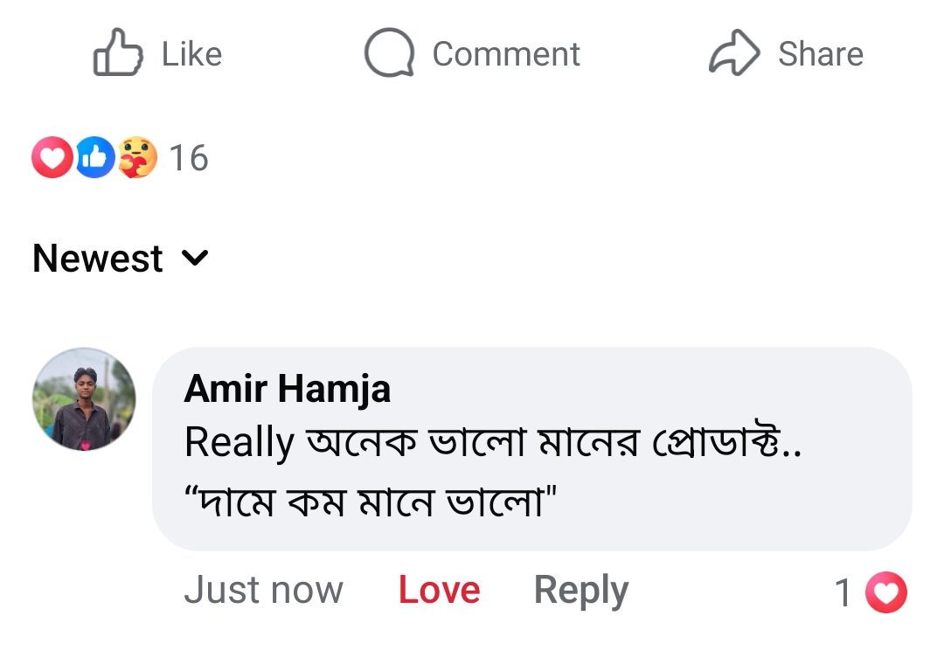The width and height of the screenshot is (944, 671).
Task: Tap the Share arrow icon
Action: (734, 52)
